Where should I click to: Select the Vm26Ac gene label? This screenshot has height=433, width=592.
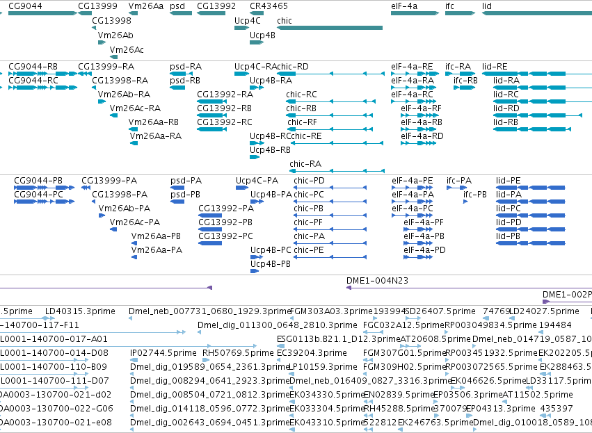click(x=127, y=50)
